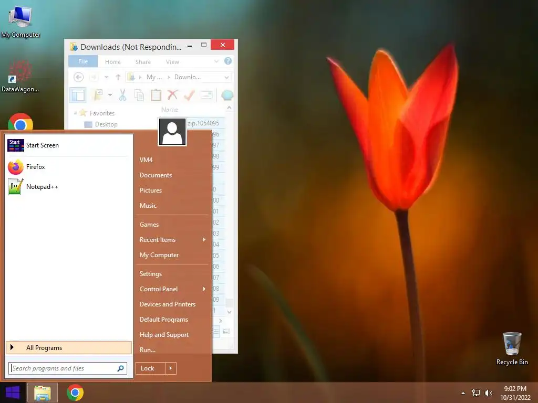Open the Start Screen shortcut icon

pos(16,145)
